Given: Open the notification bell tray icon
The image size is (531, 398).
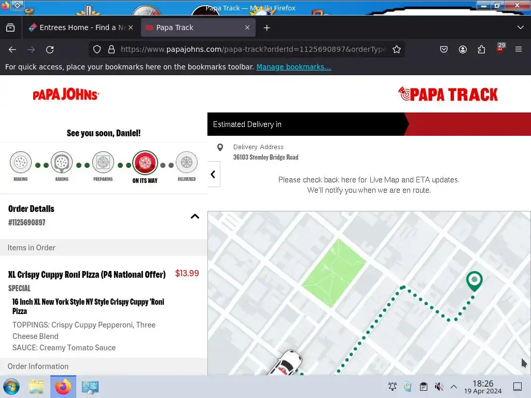Looking at the screenshot, I should pos(393,387).
